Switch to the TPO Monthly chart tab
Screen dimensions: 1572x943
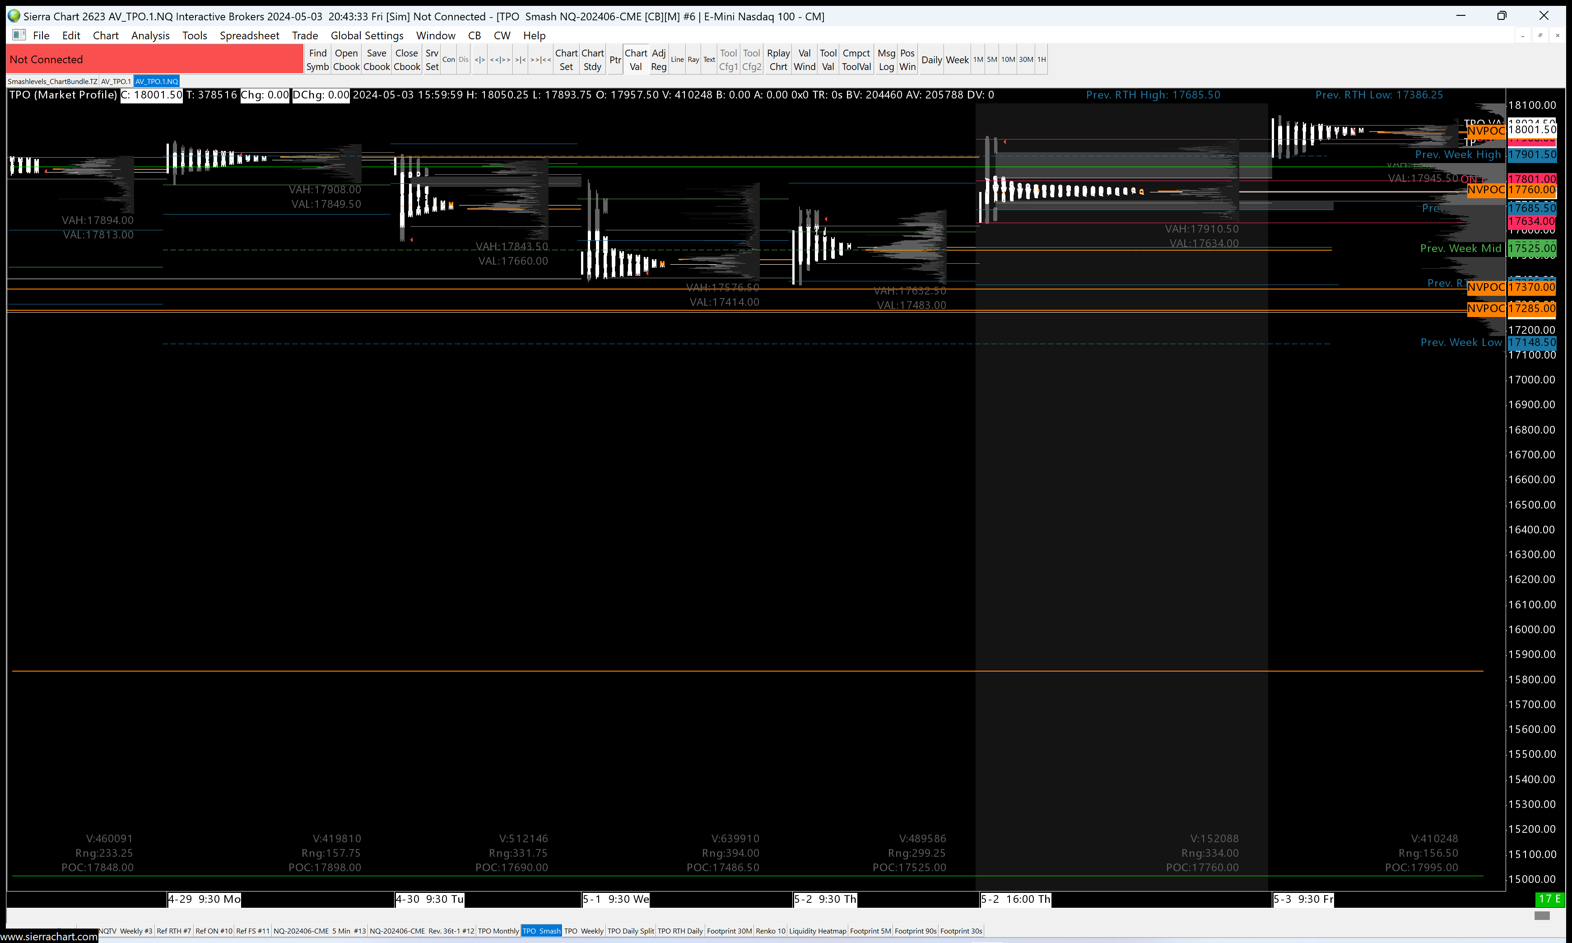[x=498, y=931]
